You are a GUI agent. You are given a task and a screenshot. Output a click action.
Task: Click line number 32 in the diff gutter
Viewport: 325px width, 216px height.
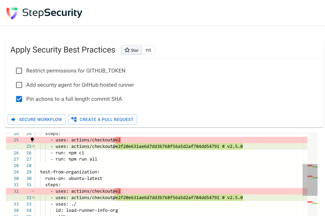(16, 191)
